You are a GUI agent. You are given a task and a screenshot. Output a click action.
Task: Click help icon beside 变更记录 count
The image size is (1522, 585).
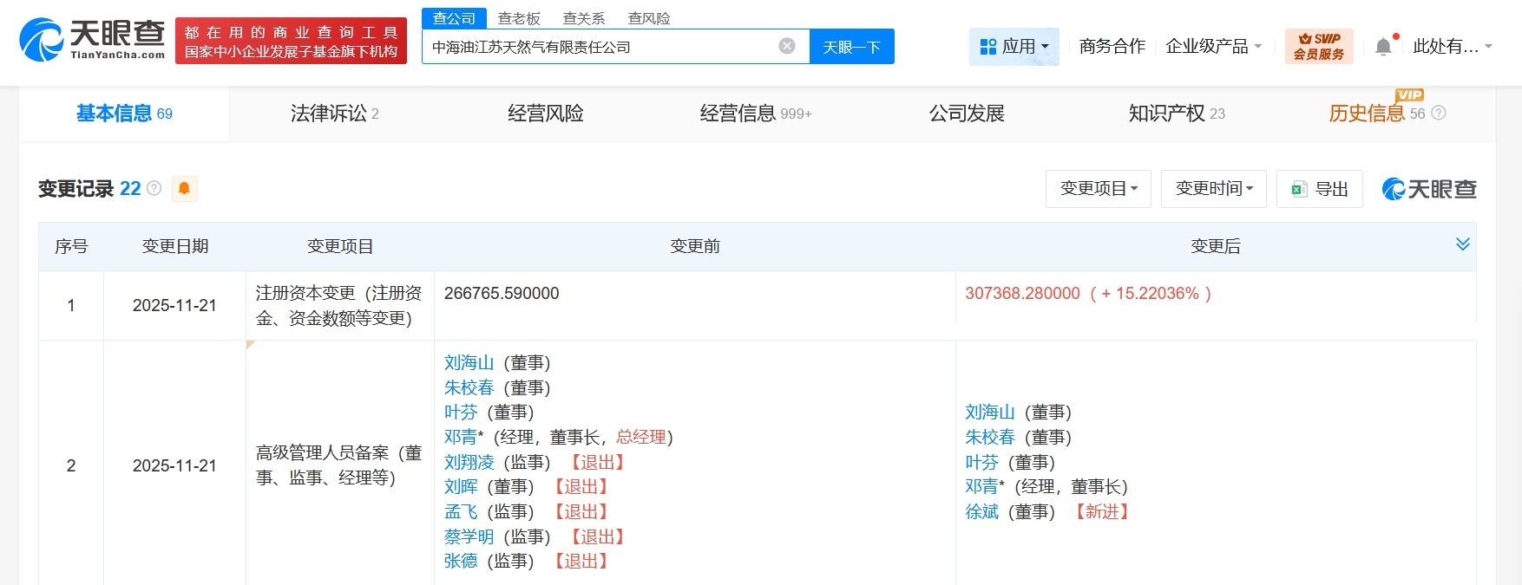154,189
